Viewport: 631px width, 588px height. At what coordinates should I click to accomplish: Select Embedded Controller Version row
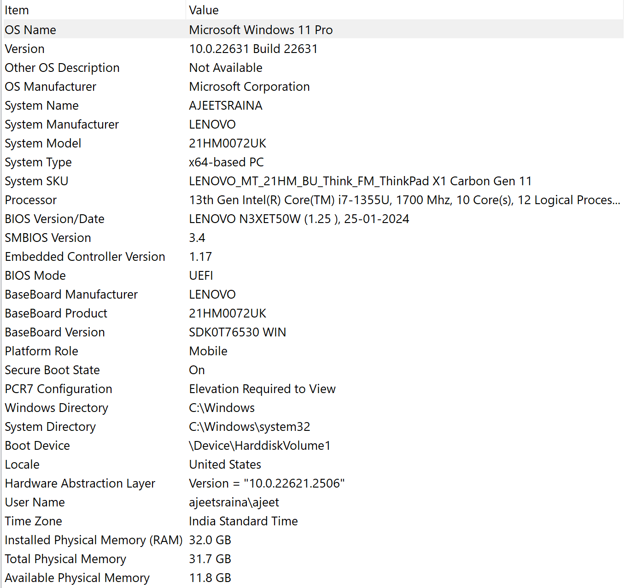click(x=314, y=257)
